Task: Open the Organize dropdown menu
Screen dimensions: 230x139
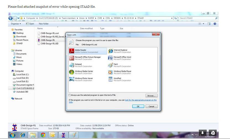Action: 16,24
